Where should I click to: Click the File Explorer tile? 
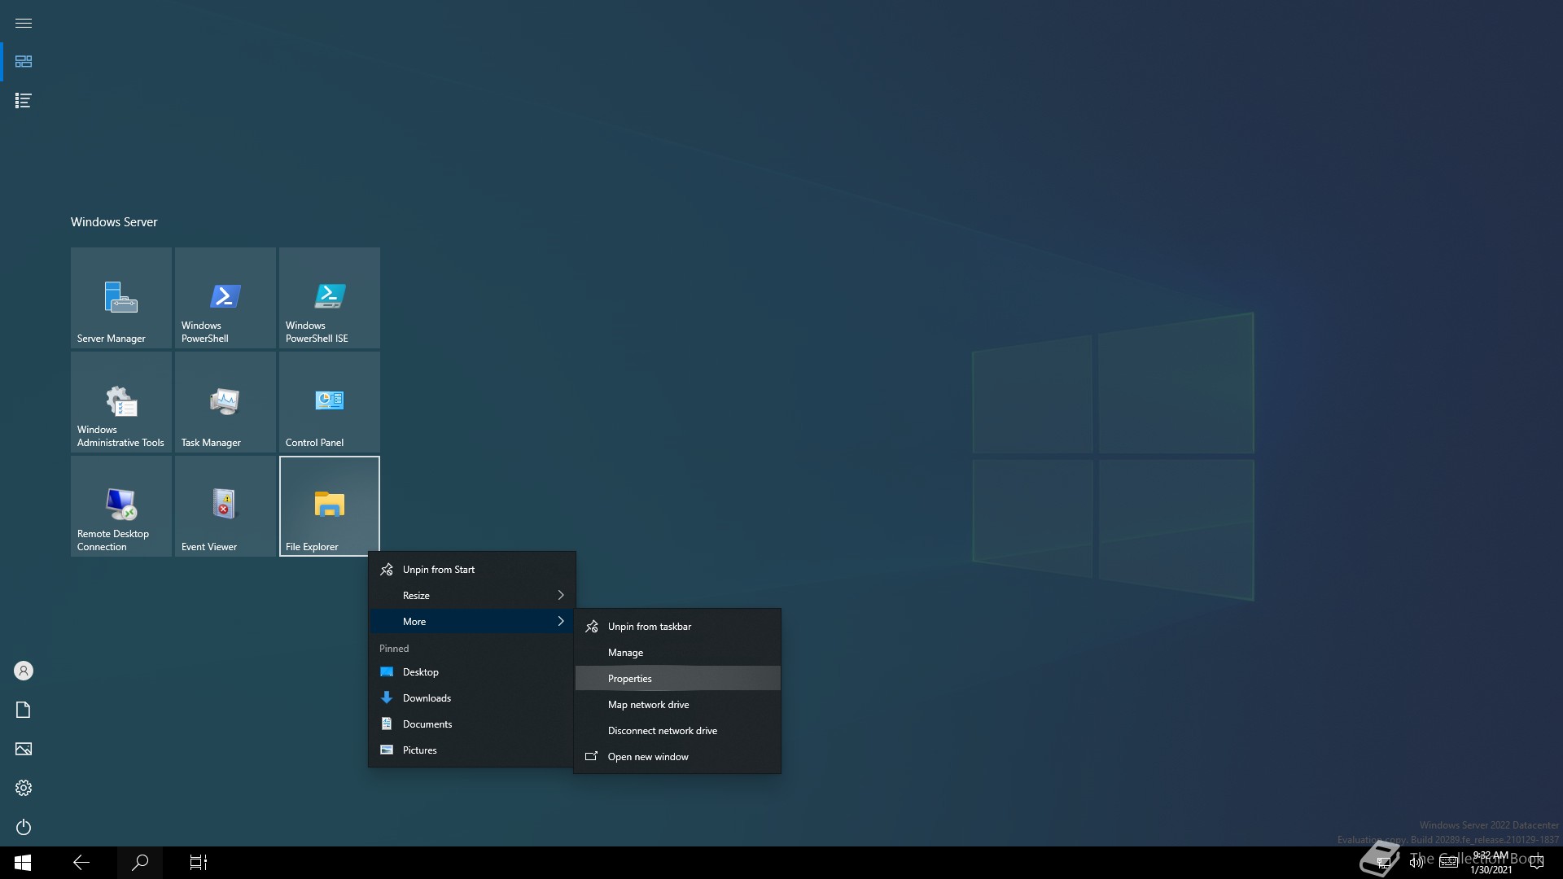tap(330, 506)
